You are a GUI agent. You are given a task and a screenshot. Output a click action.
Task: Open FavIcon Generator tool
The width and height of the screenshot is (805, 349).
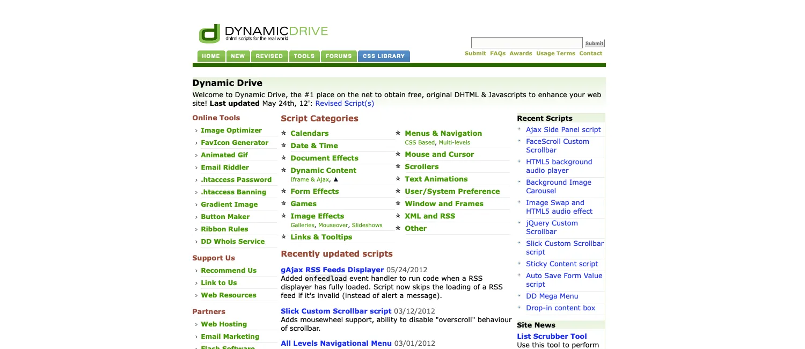[235, 143]
